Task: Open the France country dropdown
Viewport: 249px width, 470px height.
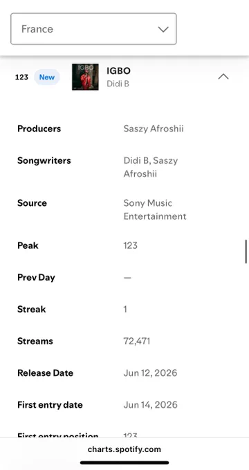Action: click(93, 29)
